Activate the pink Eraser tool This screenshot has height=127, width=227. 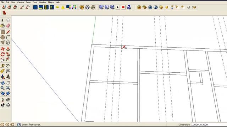(8, 26)
